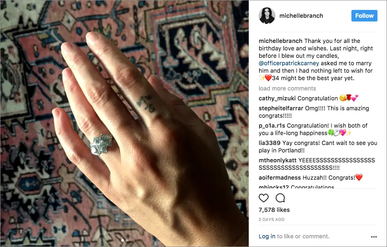The image size is (387, 247).
Task: Open commenter mtheonlykatt's profile
Action: pyautogui.click(x=277, y=160)
